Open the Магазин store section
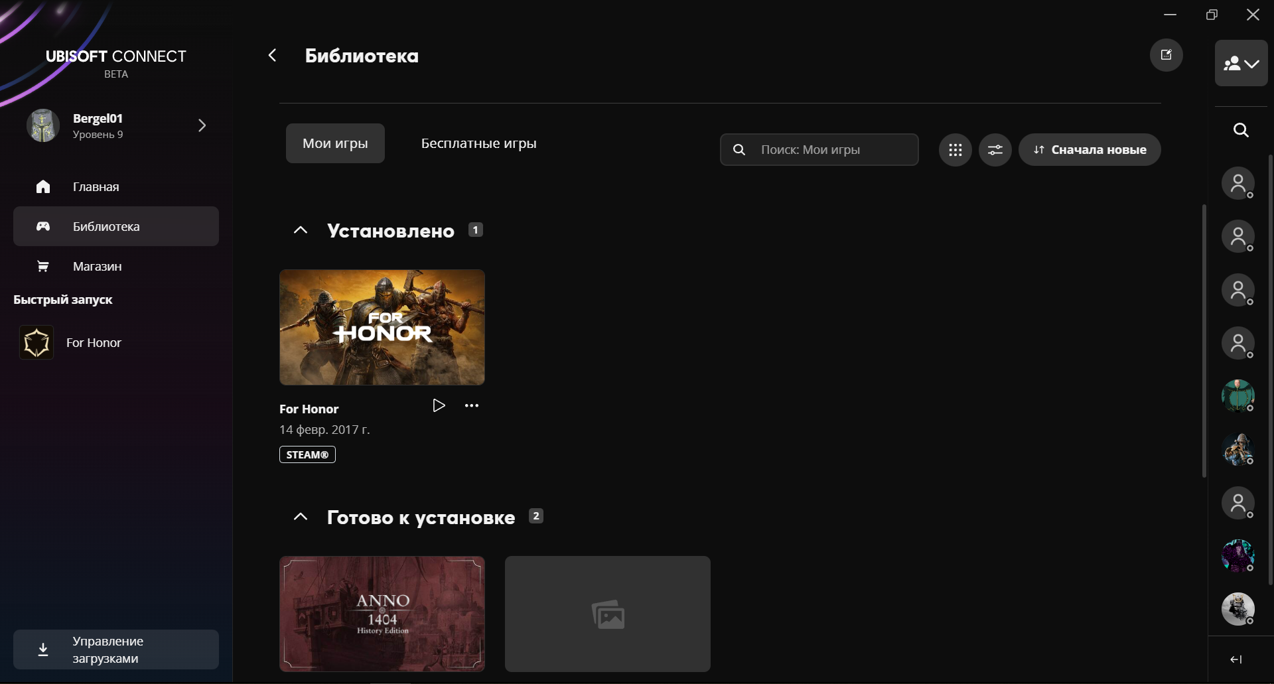 [x=116, y=266]
